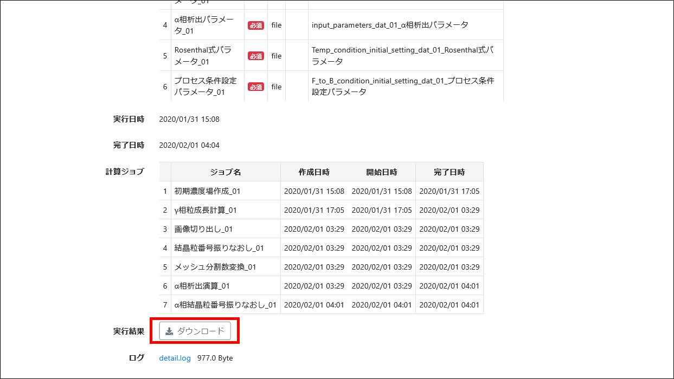The image size is (674, 379).
Task: Select the 画像切り出し_01 job
Action: coord(203,229)
